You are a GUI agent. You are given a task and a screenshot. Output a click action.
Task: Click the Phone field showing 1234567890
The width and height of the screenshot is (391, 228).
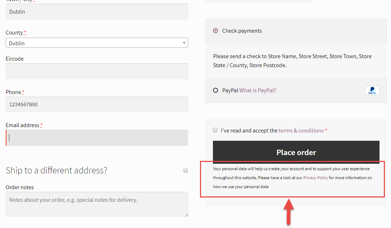point(97,104)
